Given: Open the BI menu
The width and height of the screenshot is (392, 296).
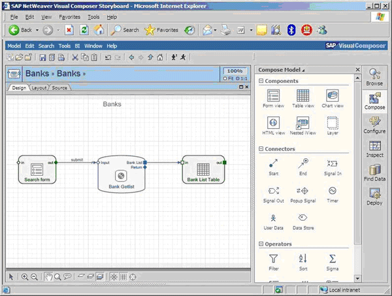Looking at the screenshot, I should pos(77,46).
